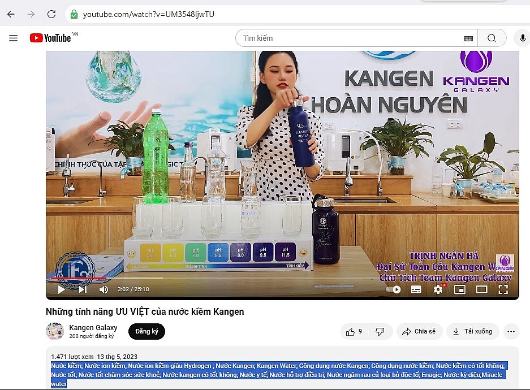The height and width of the screenshot is (390, 530).
Task: Like the video with the thumbs-up button
Action: (354, 332)
